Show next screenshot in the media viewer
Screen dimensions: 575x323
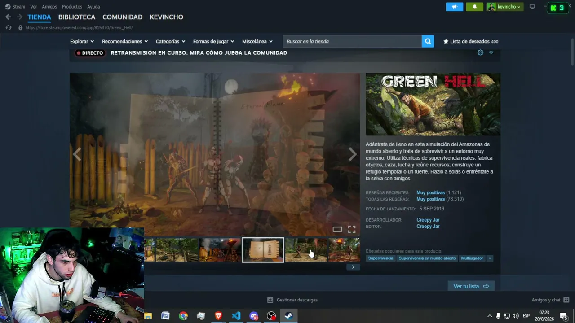[353, 154]
